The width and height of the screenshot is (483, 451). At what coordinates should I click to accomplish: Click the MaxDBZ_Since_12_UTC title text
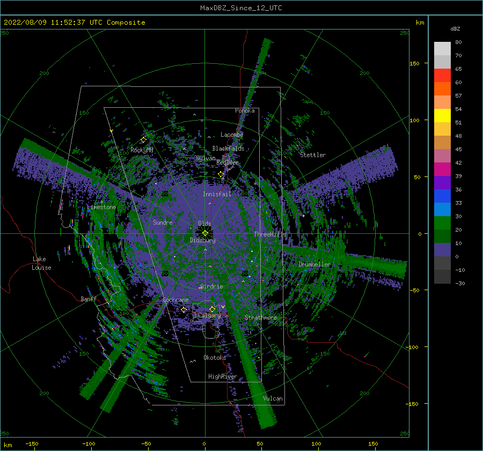(x=241, y=8)
